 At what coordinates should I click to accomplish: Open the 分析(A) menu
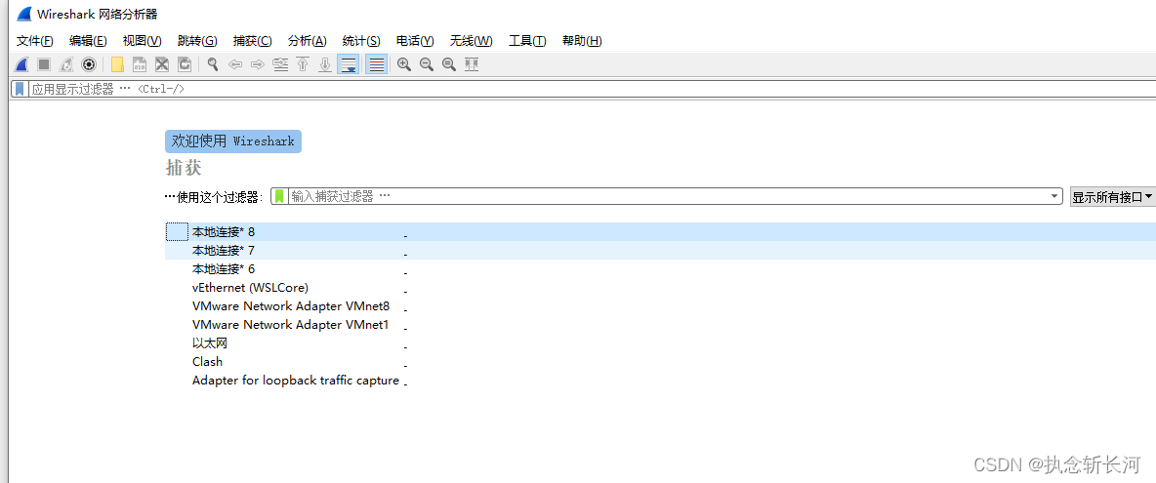click(x=307, y=41)
